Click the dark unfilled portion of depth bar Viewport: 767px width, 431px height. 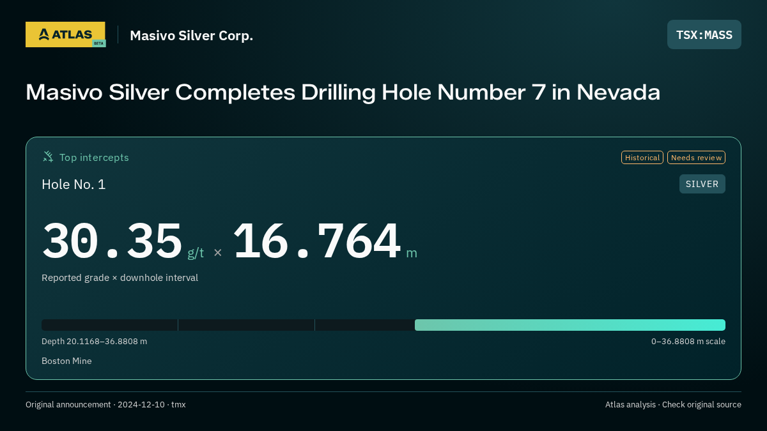pos(228,325)
